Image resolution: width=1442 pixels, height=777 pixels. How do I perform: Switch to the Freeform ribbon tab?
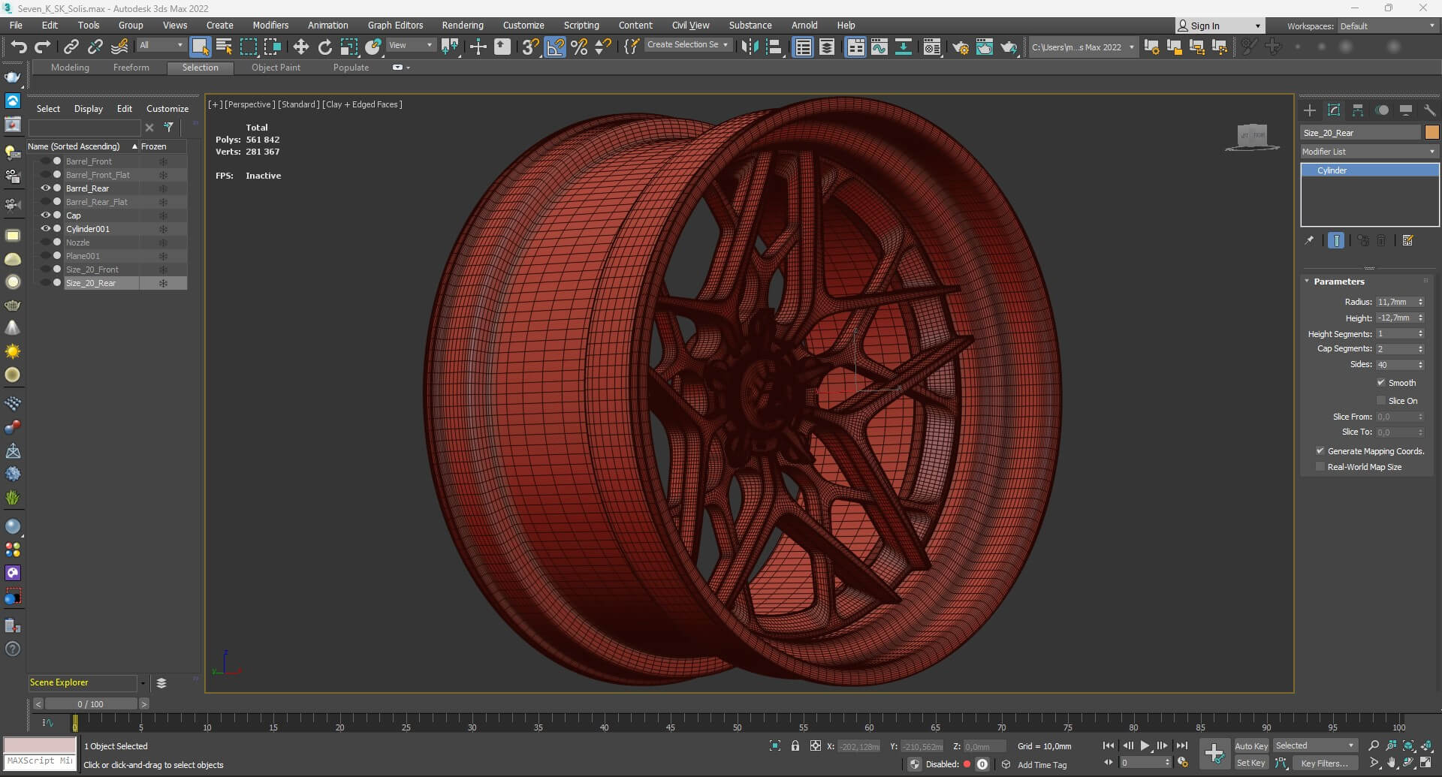click(131, 68)
